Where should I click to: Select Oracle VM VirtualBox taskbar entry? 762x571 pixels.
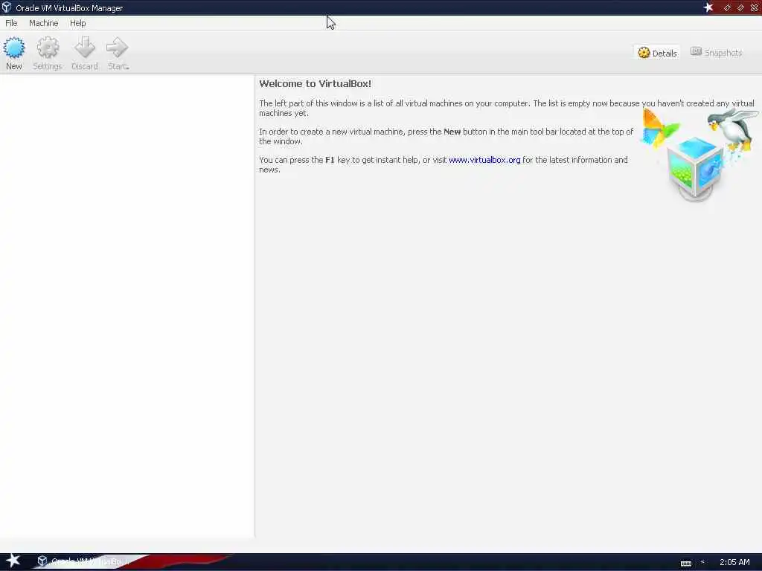[83, 561]
